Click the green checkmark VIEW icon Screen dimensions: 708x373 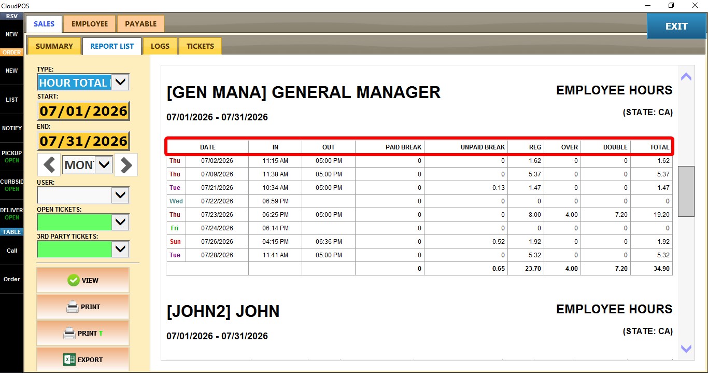74,280
